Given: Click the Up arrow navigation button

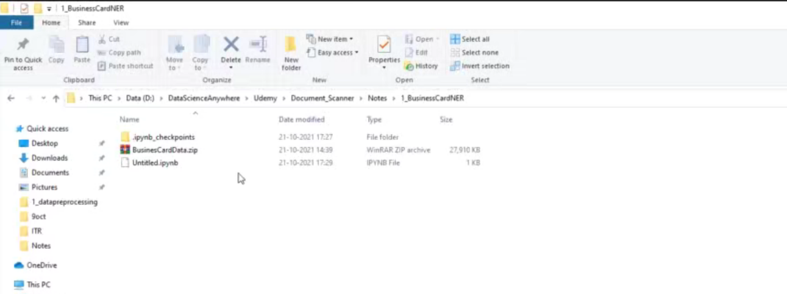Looking at the screenshot, I should 56,98.
